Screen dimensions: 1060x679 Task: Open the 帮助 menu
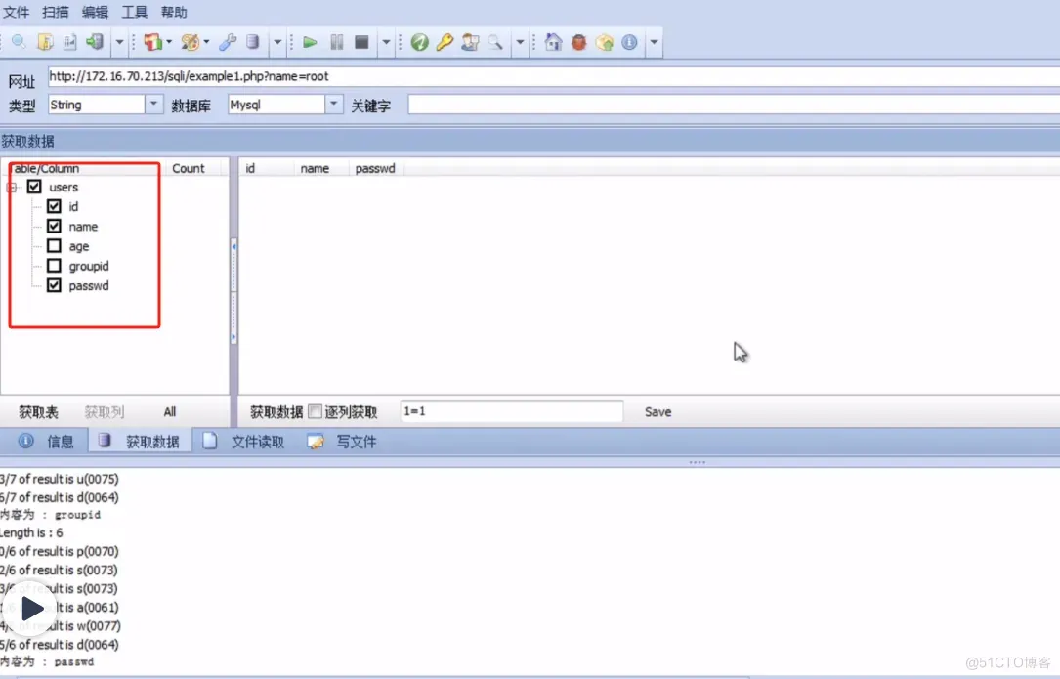[174, 12]
